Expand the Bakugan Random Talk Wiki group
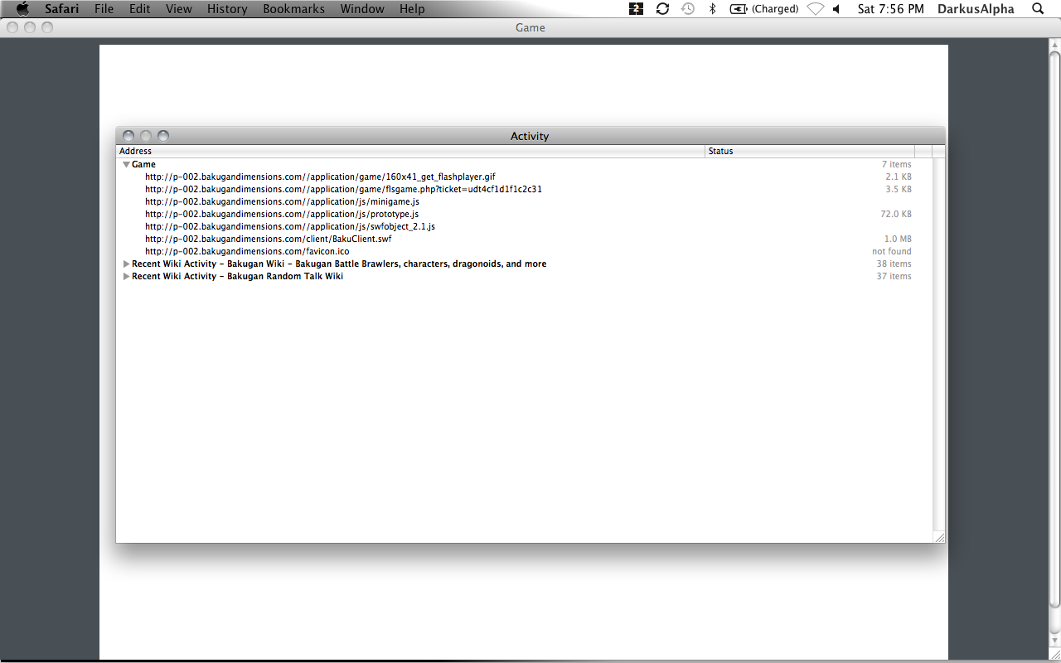The width and height of the screenshot is (1061, 663). point(126,277)
